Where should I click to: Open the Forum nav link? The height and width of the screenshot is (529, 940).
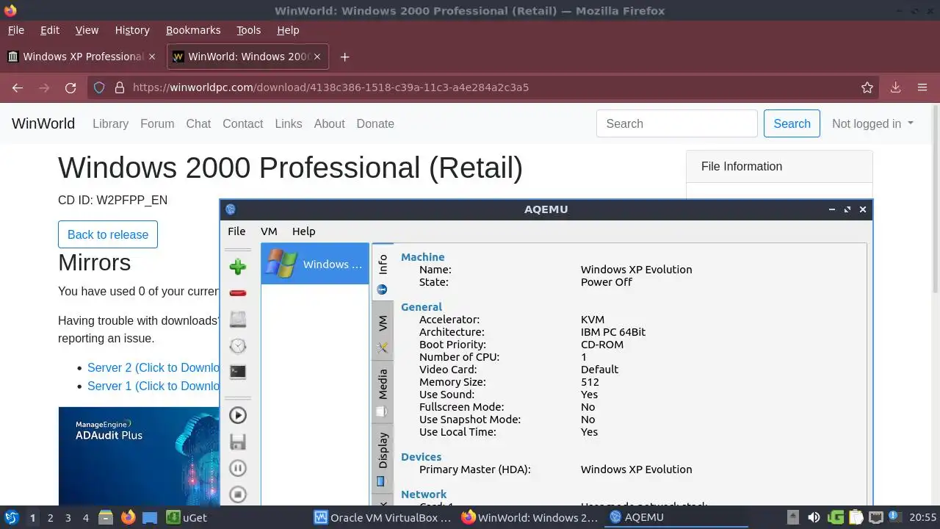pyautogui.click(x=157, y=123)
